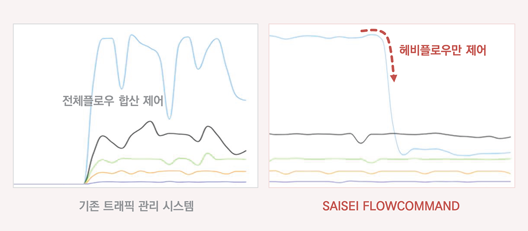Click the '기존 트래픽 관리 시스템' caption
This screenshot has height=231, width=528.
[136, 206]
